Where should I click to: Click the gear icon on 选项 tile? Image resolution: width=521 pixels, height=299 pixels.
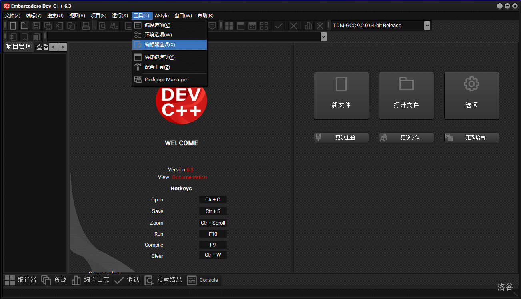[471, 84]
